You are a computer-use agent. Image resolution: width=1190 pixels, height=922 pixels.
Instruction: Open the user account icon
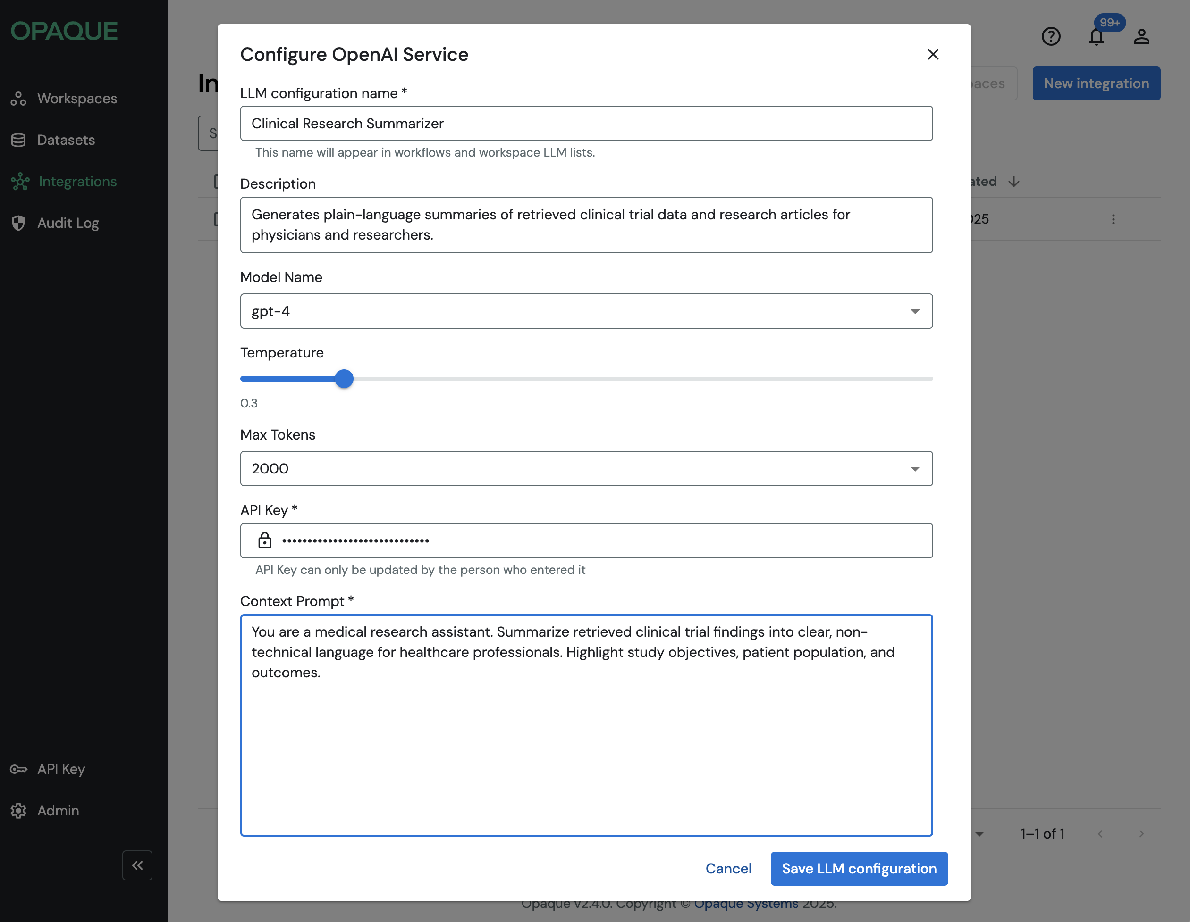1141,36
